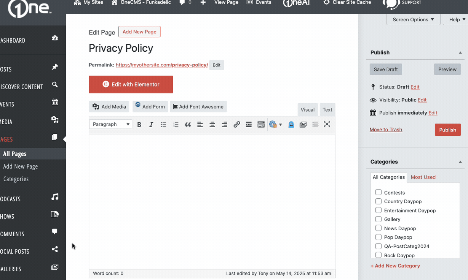The height and width of the screenshot is (280, 468).
Task: Select the Rock Daypop checkbox
Action: 378,255
